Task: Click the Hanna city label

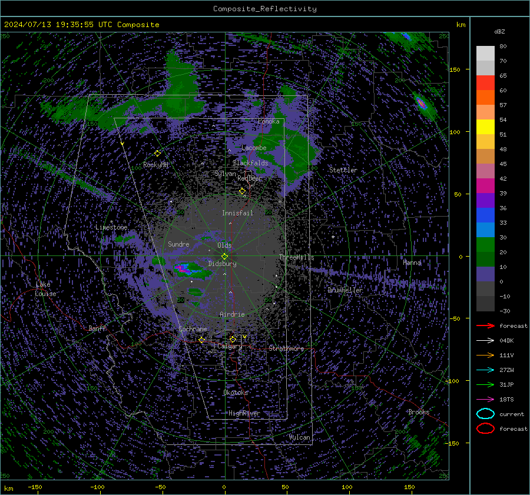Action: (x=412, y=263)
